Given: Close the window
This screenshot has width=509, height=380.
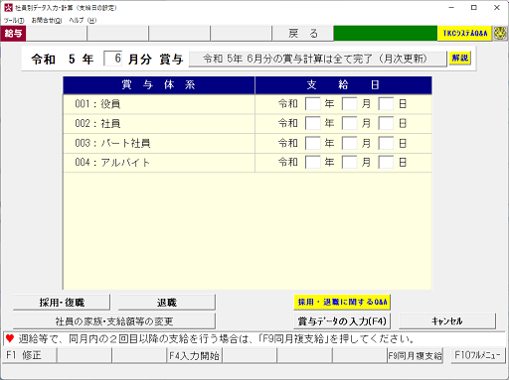Looking at the screenshot, I should [497, 8].
